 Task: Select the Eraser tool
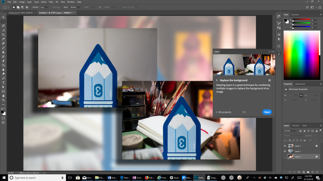click(3, 61)
